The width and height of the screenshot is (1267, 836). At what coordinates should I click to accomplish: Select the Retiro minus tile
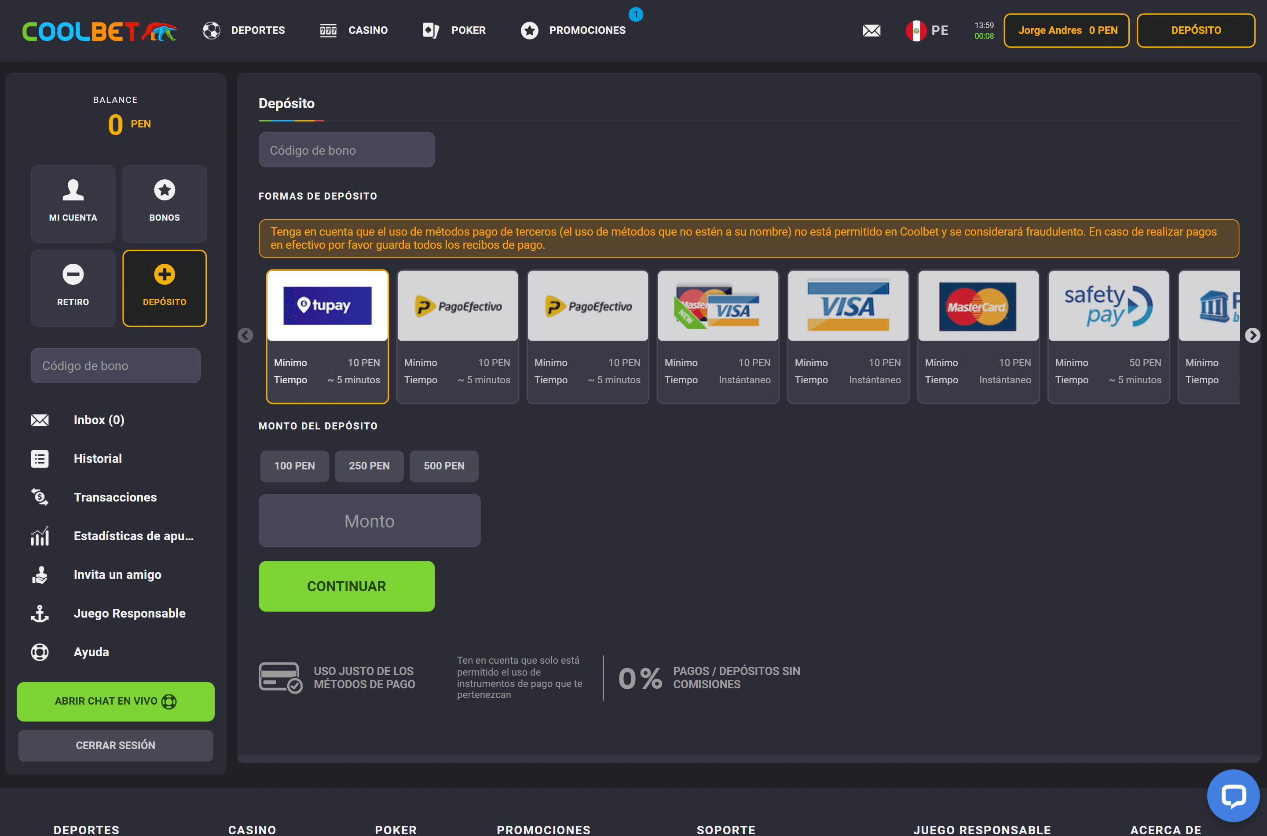pyautogui.click(x=73, y=288)
